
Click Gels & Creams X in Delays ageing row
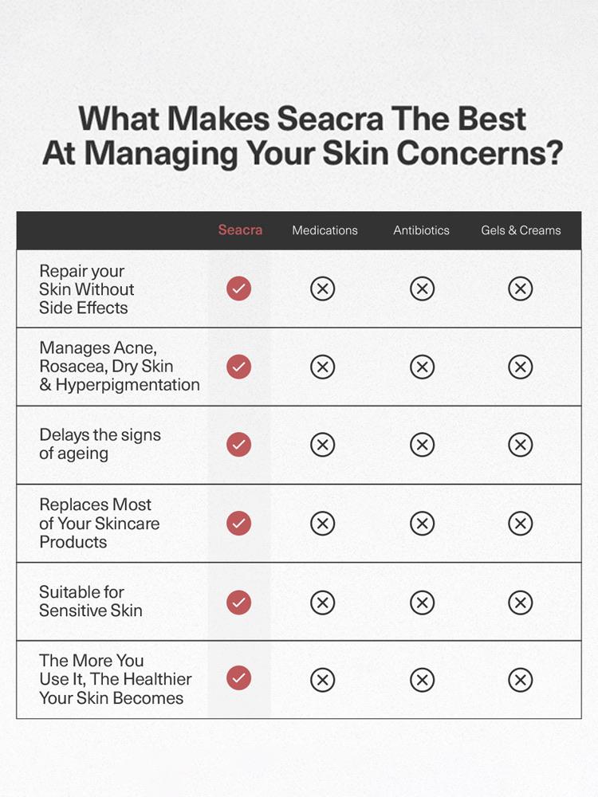[520, 444]
